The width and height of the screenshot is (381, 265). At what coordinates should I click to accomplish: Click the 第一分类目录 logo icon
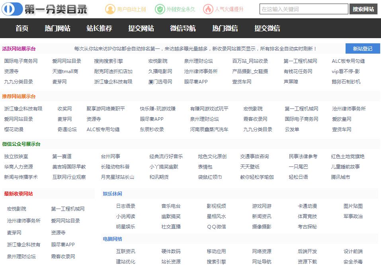(12, 9)
